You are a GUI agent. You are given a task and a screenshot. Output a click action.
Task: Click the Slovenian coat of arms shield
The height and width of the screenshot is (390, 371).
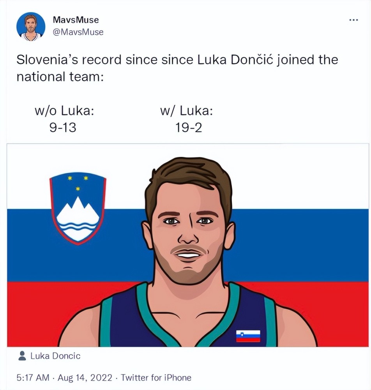(78, 208)
